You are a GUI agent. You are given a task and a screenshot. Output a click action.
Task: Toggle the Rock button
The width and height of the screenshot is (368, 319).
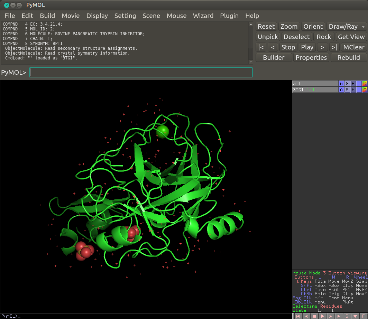[324, 37]
